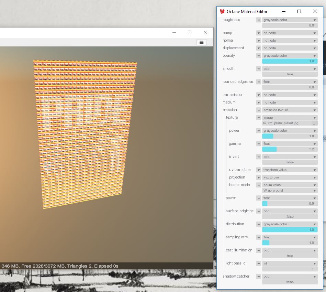
Task: Toggle shadow catcher false value
Action: click(x=290, y=282)
